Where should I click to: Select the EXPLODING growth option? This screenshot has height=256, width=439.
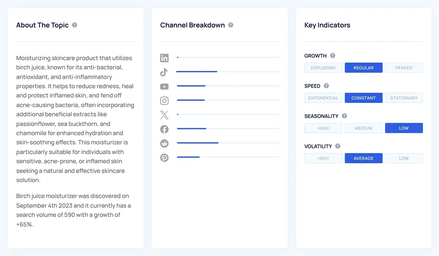coord(323,68)
